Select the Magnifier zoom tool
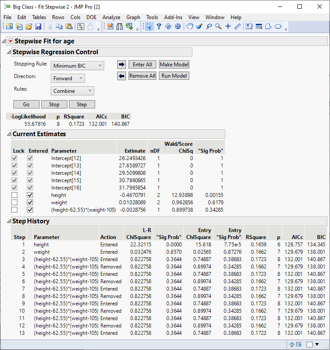 pyautogui.click(x=218, y=26)
